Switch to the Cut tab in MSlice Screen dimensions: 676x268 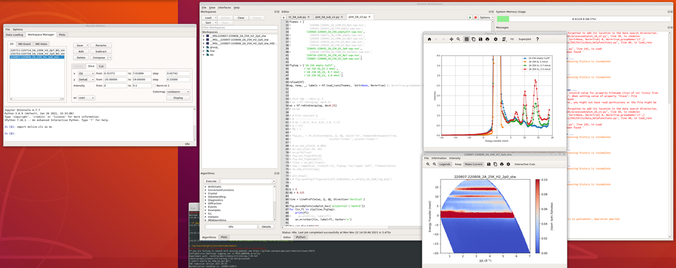coord(101,66)
